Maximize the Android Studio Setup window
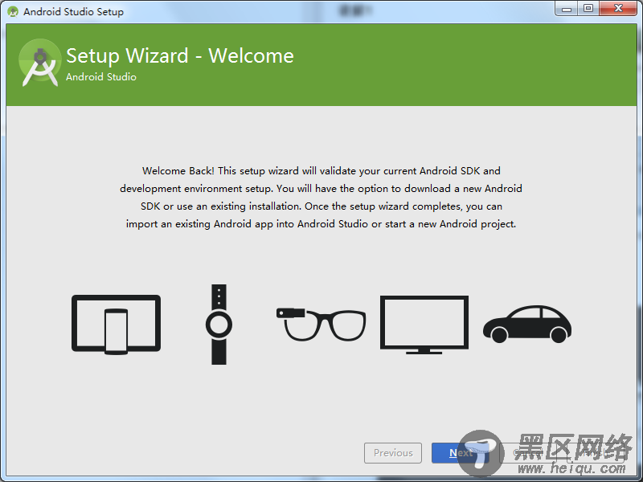This screenshot has width=643, height=482. [x=588, y=9]
